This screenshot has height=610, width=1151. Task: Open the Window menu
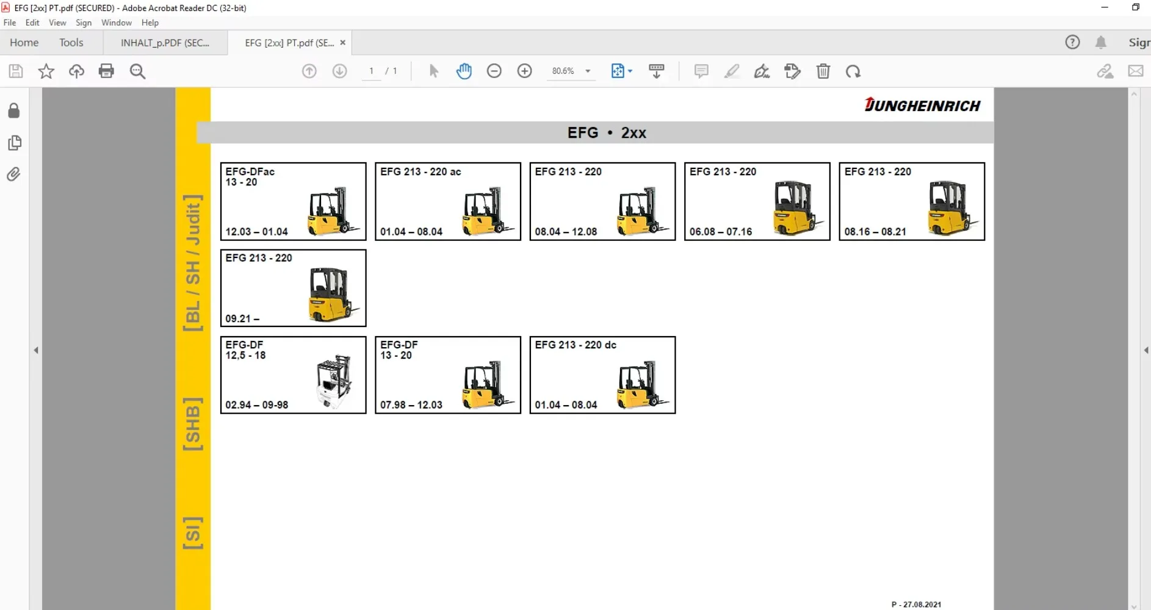point(117,23)
